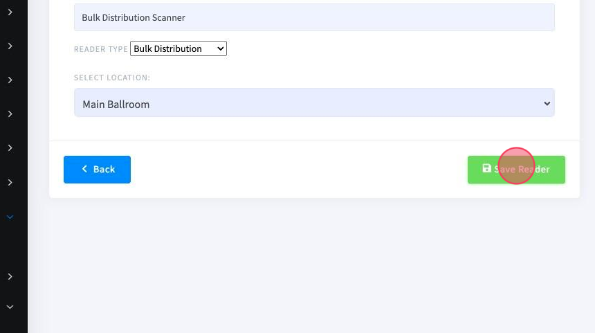This screenshot has height=333, width=595.
Task: Click the caret at the Main Ballroom field's end
Action: coord(547,103)
